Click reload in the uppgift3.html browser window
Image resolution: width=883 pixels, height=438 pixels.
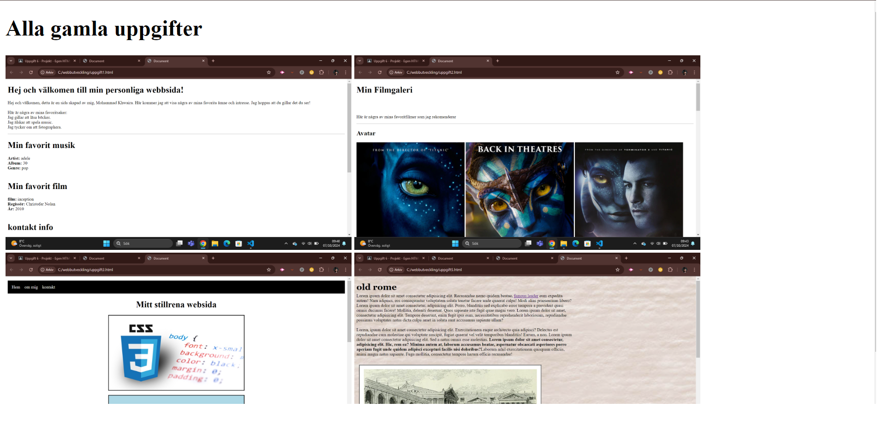pyautogui.click(x=31, y=270)
